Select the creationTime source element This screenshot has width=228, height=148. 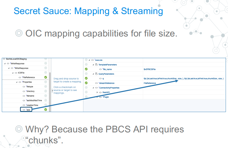[x=32, y=105]
